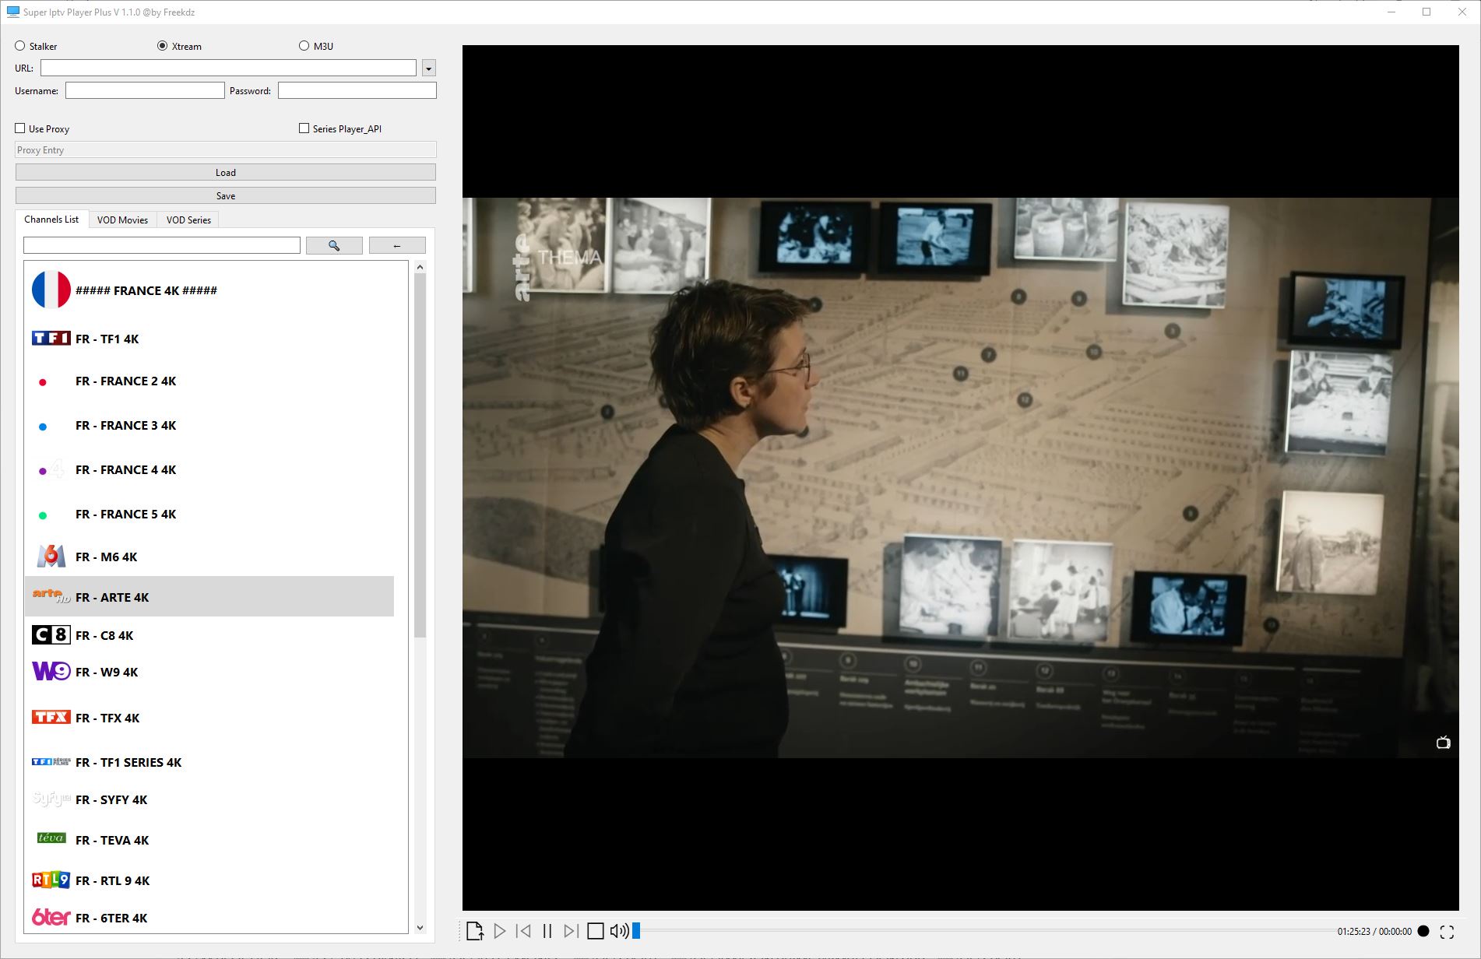The height and width of the screenshot is (959, 1481).
Task: Start playback with the play icon
Action: pos(500,931)
